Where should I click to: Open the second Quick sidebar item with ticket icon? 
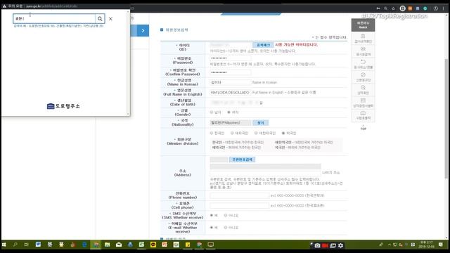pyautogui.click(x=363, y=51)
